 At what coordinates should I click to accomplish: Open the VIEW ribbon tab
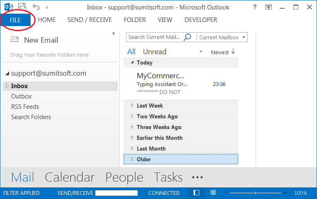point(165,20)
